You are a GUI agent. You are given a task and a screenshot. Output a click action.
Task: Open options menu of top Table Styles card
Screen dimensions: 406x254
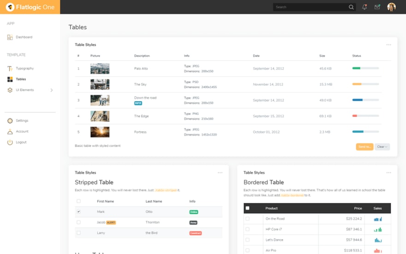point(388,45)
